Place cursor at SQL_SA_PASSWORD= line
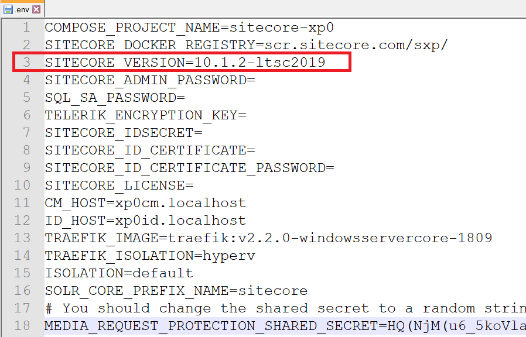 pyautogui.click(x=114, y=98)
